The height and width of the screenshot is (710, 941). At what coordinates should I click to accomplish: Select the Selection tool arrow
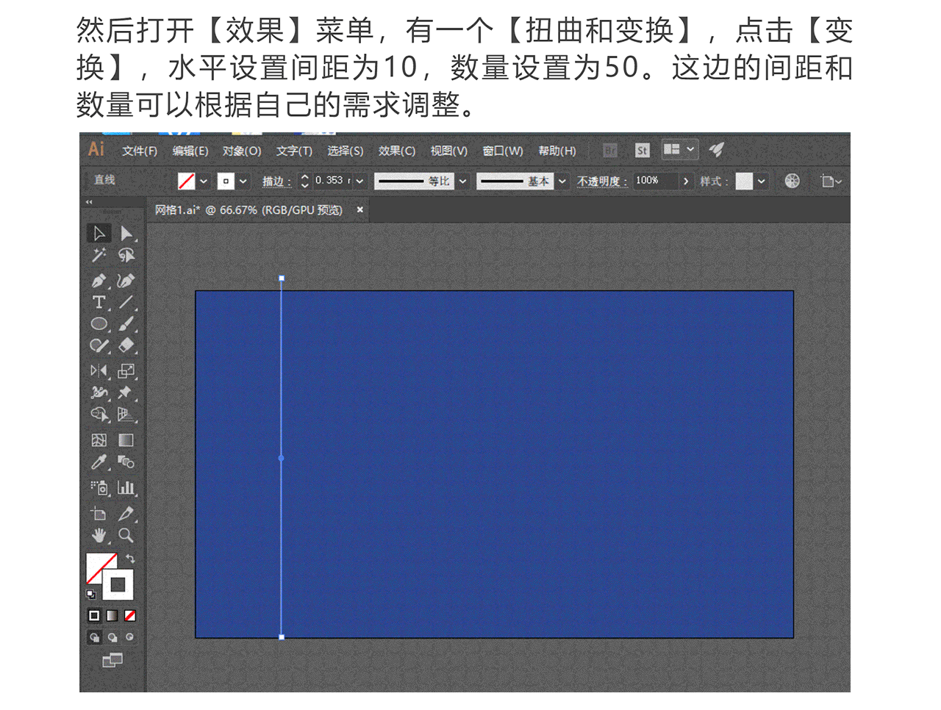[99, 234]
